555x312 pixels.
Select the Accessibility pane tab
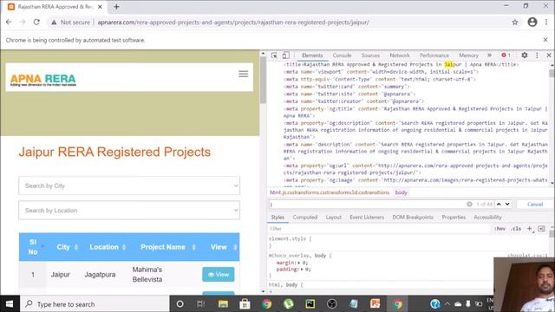coord(487,218)
